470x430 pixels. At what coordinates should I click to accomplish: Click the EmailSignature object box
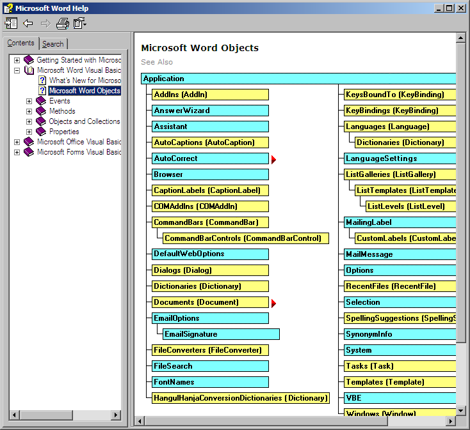click(x=221, y=334)
